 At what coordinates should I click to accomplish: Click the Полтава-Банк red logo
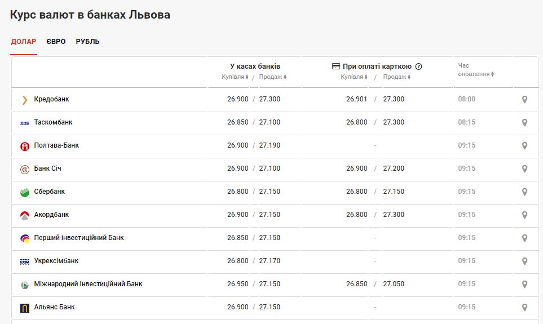[x=25, y=147]
